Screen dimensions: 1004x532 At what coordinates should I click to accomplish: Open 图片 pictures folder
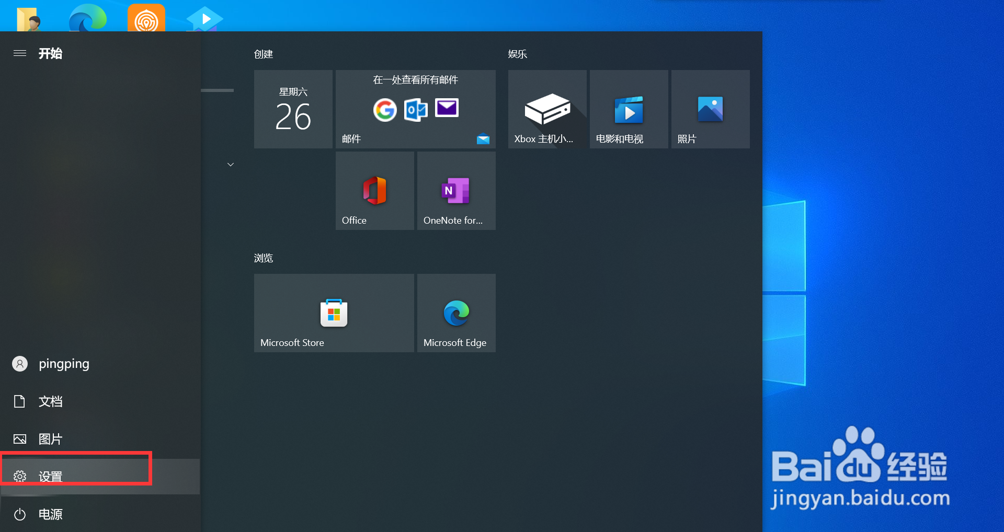pos(100,439)
